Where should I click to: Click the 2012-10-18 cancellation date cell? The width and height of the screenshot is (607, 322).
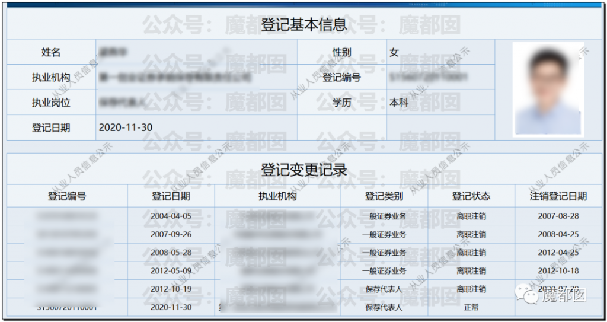coord(558,271)
